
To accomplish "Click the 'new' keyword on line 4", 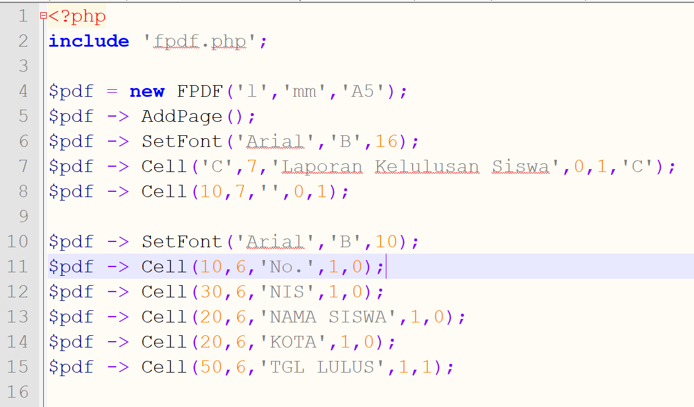I will pyautogui.click(x=147, y=91).
